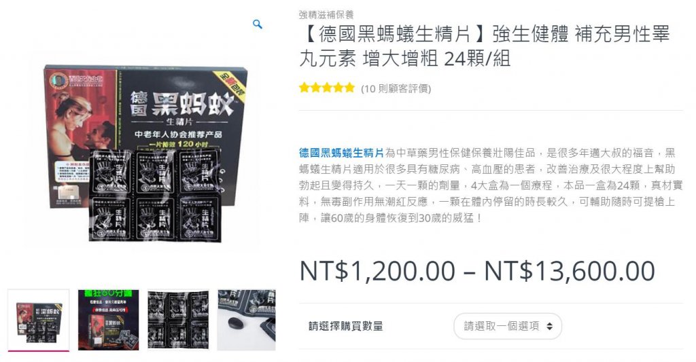Open the 強精滋補保養 category link

pyautogui.click(x=326, y=15)
